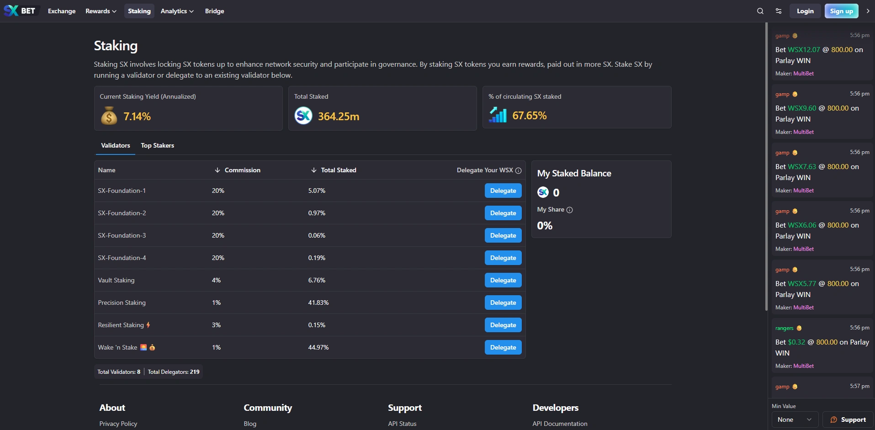Open the Bridge menu item

[214, 11]
